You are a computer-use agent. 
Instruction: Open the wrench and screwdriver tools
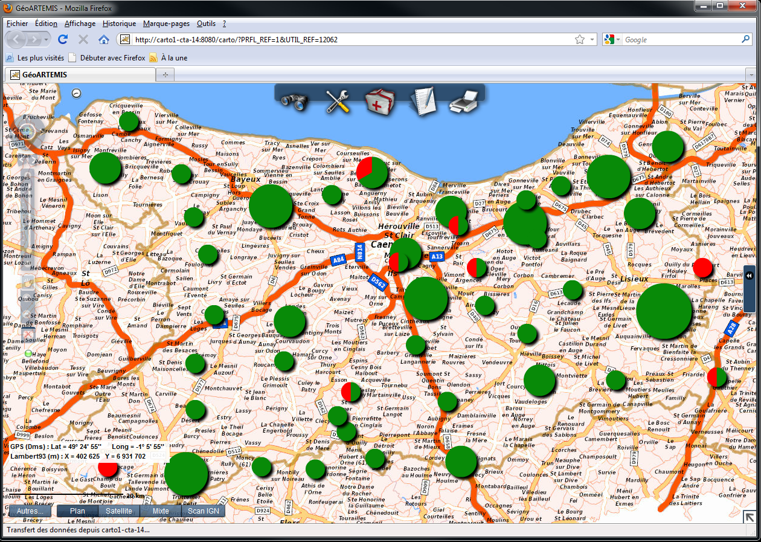click(x=338, y=101)
